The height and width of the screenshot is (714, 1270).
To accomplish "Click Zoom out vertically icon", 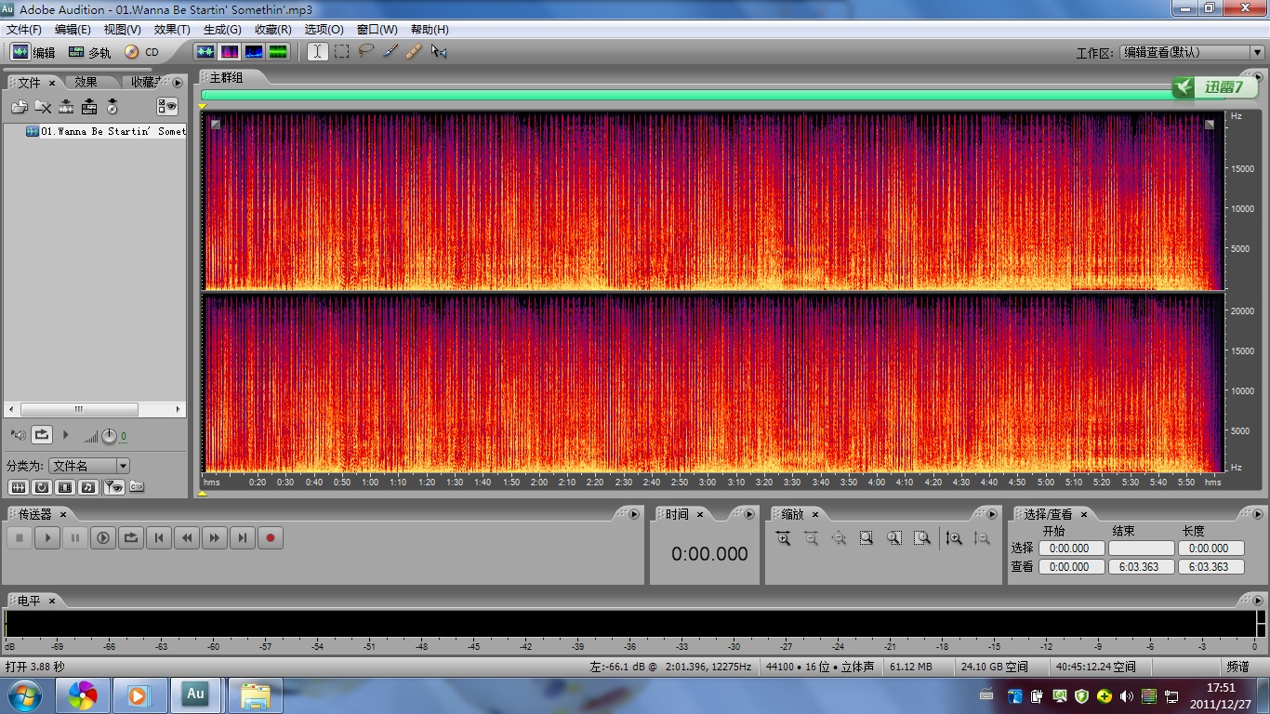I will click(982, 538).
